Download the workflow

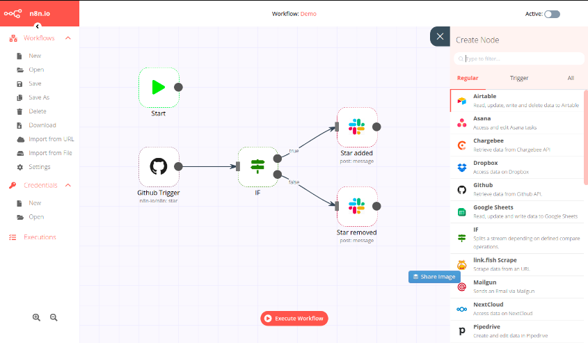click(42, 125)
